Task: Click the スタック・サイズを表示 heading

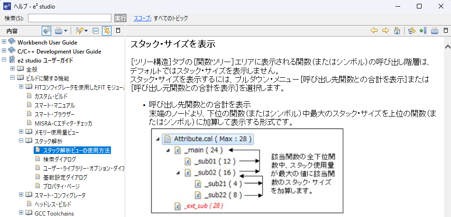Action: point(173,45)
